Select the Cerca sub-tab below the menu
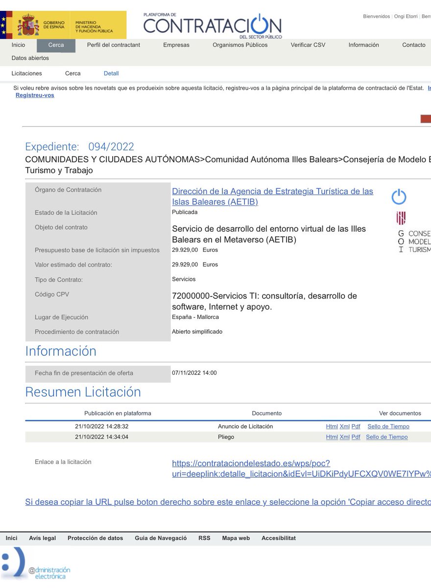431x588 pixels. pyautogui.click(x=73, y=73)
